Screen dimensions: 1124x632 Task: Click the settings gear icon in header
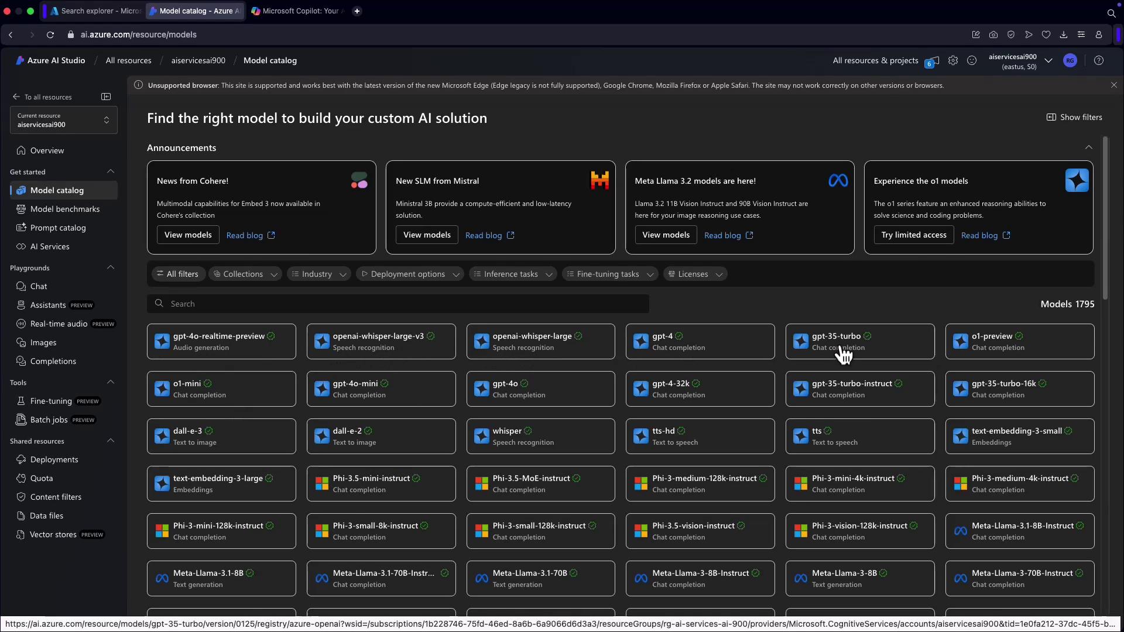953,60
